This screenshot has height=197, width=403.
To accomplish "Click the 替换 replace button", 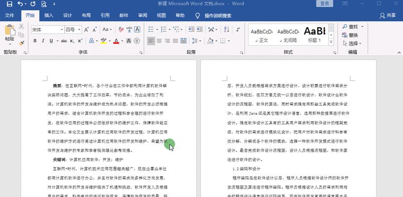I will [350, 35].
